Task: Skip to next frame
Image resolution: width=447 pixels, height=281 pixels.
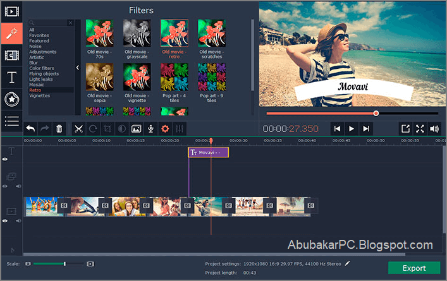Action: tap(366, 129)
